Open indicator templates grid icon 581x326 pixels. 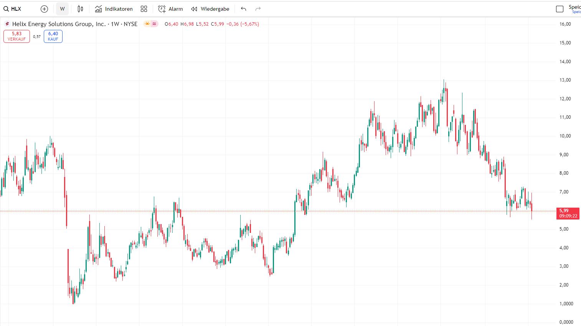click(x=144, y=9)
